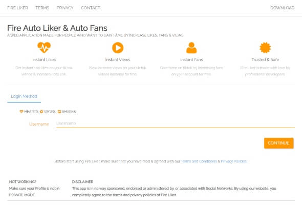This screenshot has height=205, width=302.
Task: Click the badge Trusted & Safe icon
Action: point(265,48)
